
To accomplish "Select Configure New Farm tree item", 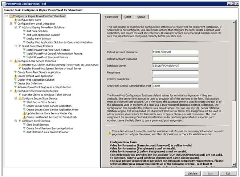I will point(29,20).
